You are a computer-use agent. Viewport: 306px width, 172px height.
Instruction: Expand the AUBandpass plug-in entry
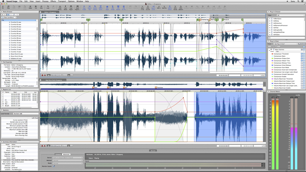click(x=270, y=19)
